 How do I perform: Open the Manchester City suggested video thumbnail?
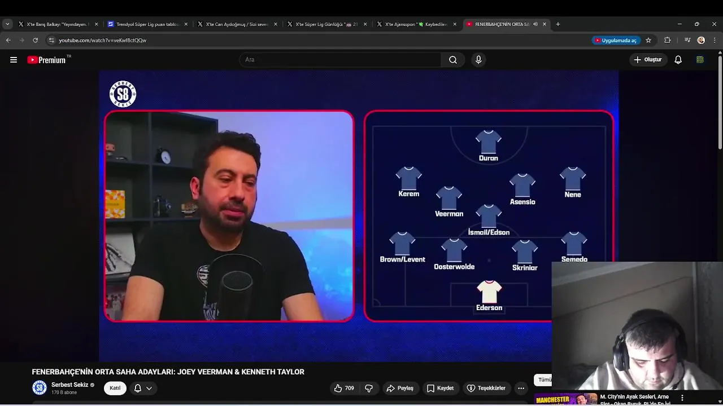point(566,400)
